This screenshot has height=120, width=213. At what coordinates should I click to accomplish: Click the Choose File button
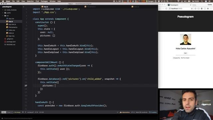click(x=176, y=58)
